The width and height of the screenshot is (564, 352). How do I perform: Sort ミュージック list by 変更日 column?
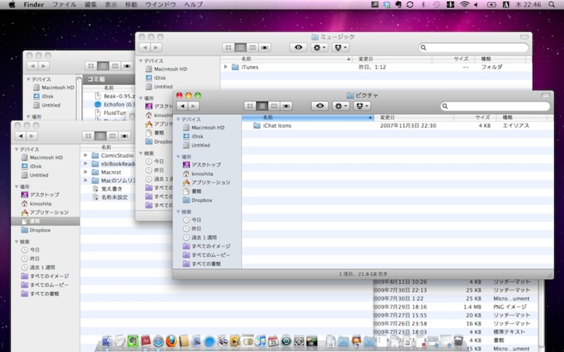[392, 59]
